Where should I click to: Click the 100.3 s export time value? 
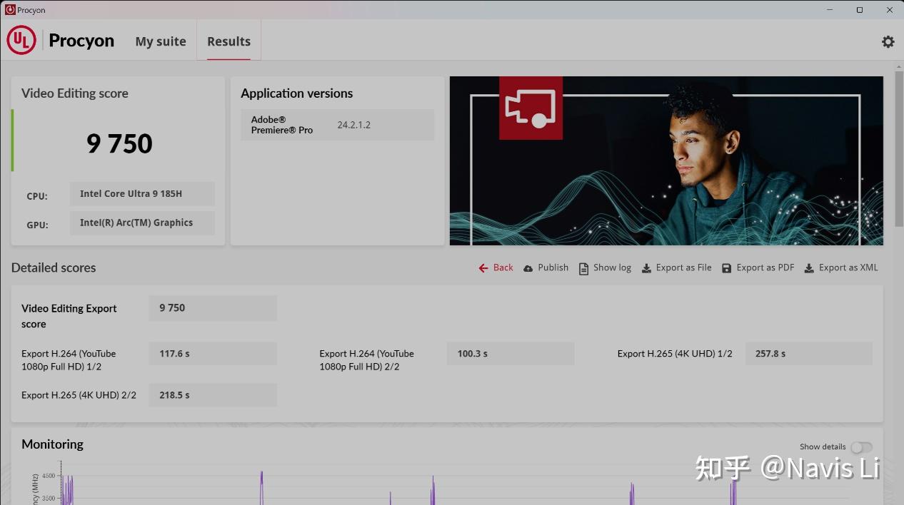(511, 354)
